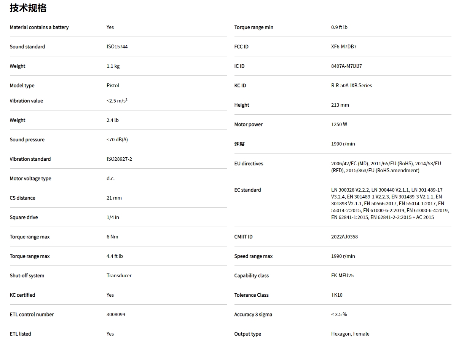The height and width of the screenshot is (339, 472).
Task: Select the IC ID value 8407A-M7DB7
Action: (x=346, y=66)
